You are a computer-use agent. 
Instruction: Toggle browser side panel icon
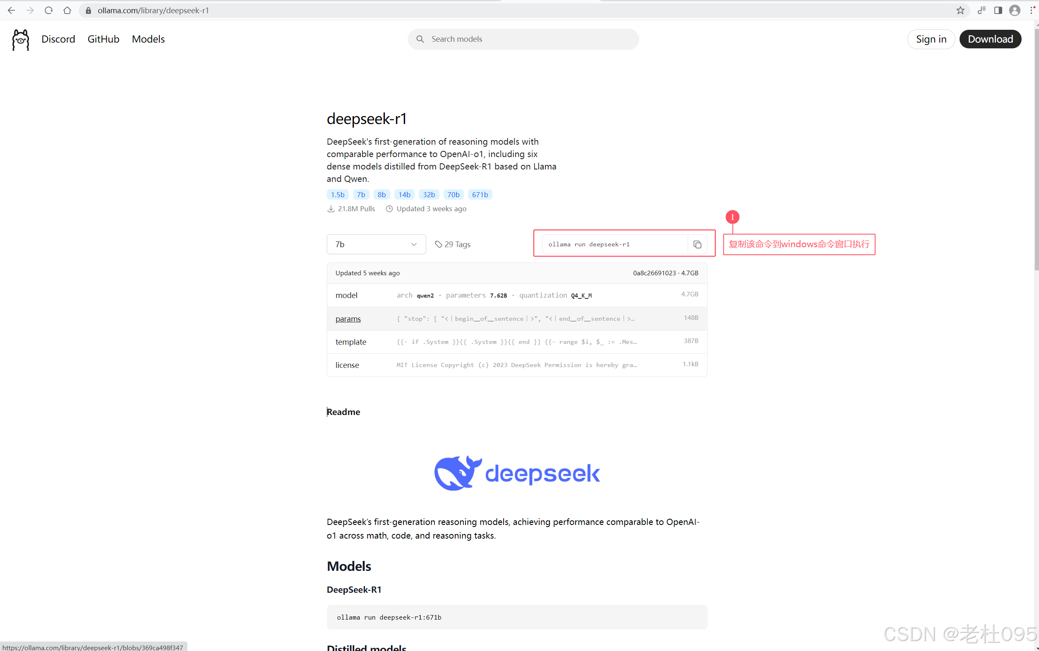click(x=998, y=10)
